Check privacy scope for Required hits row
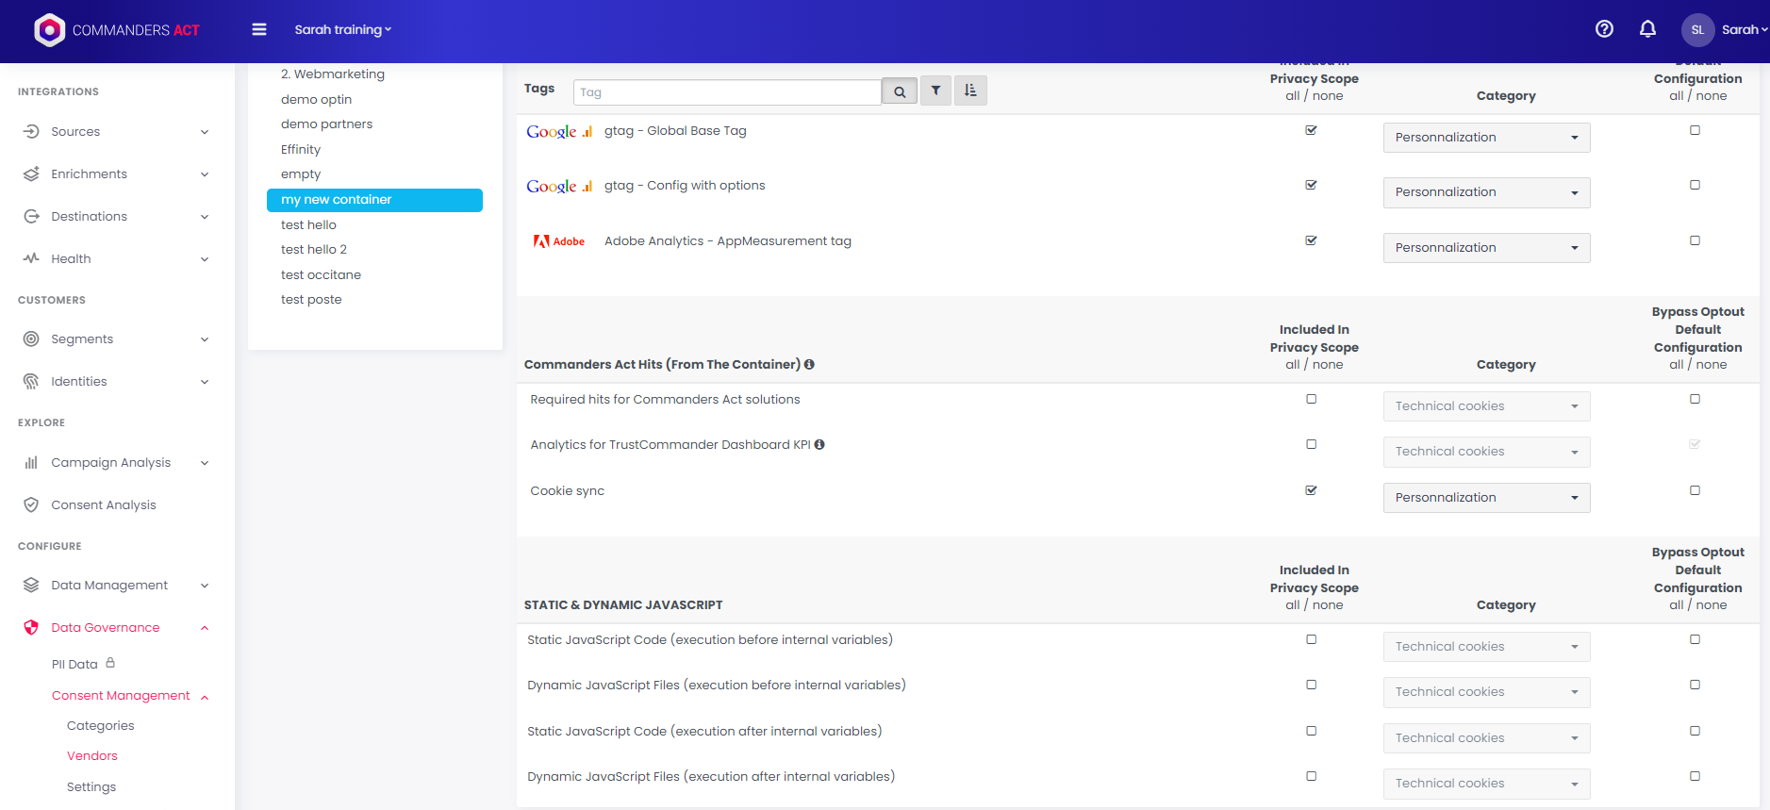Screen dimensions: 1770x810 pos(1311,399)
